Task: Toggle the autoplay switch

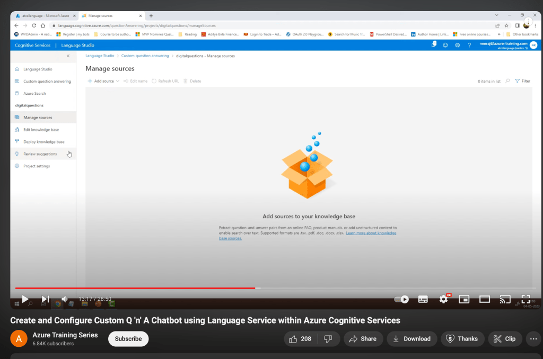Action: (x=401, y=299)
